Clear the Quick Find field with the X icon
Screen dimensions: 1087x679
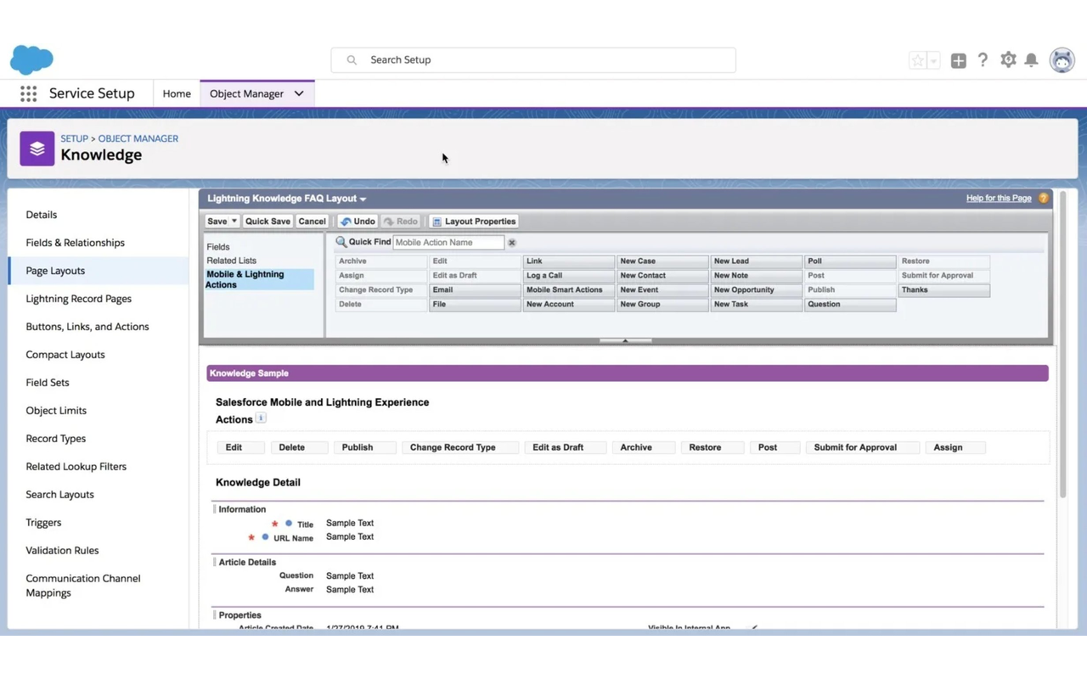coord(511,243)
